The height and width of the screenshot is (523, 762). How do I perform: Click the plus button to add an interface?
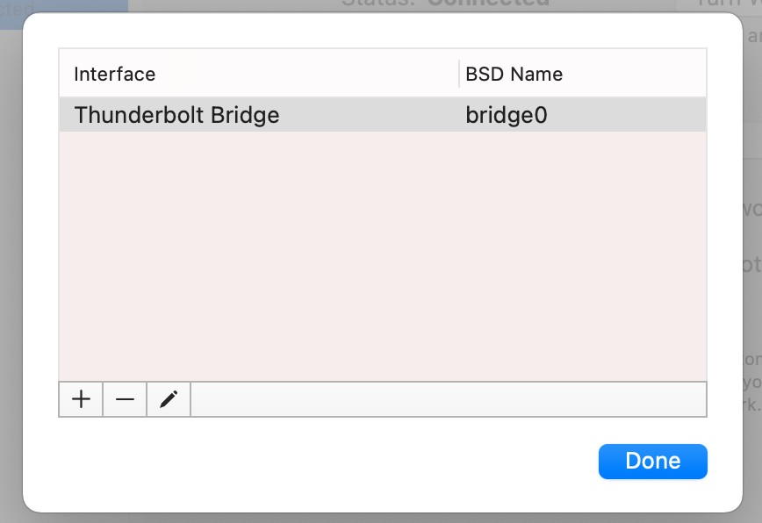click(81, 399)
